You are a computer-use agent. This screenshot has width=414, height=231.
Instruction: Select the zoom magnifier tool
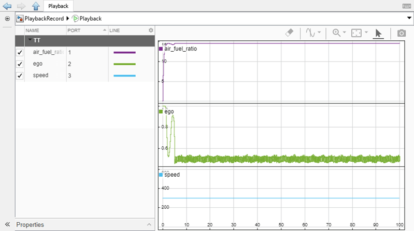(x=337, y=33)
